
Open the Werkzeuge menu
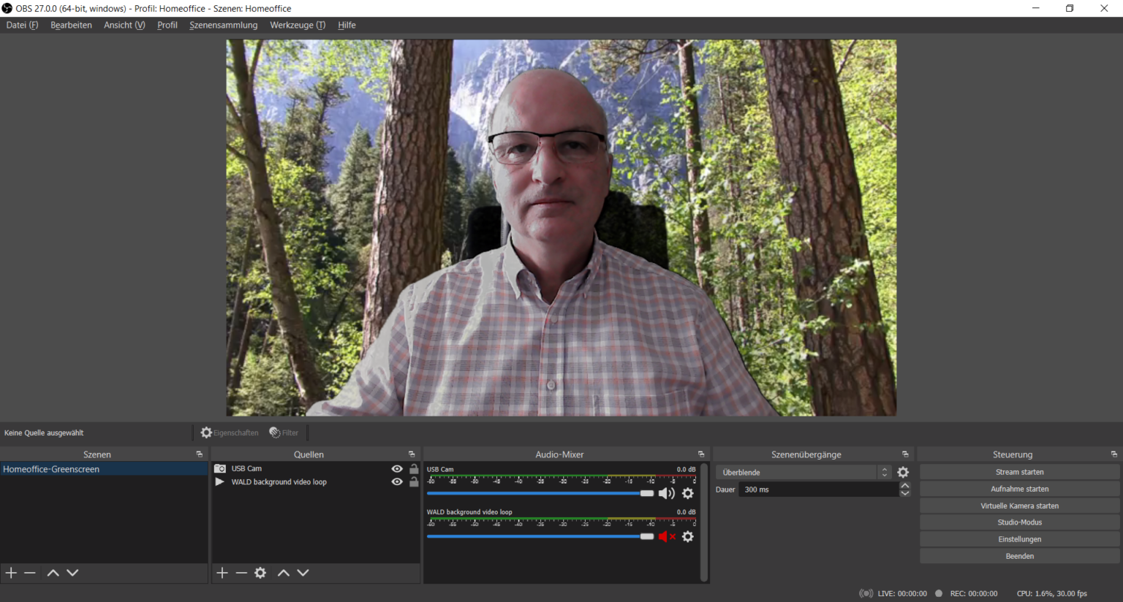[x=297, y=25]
